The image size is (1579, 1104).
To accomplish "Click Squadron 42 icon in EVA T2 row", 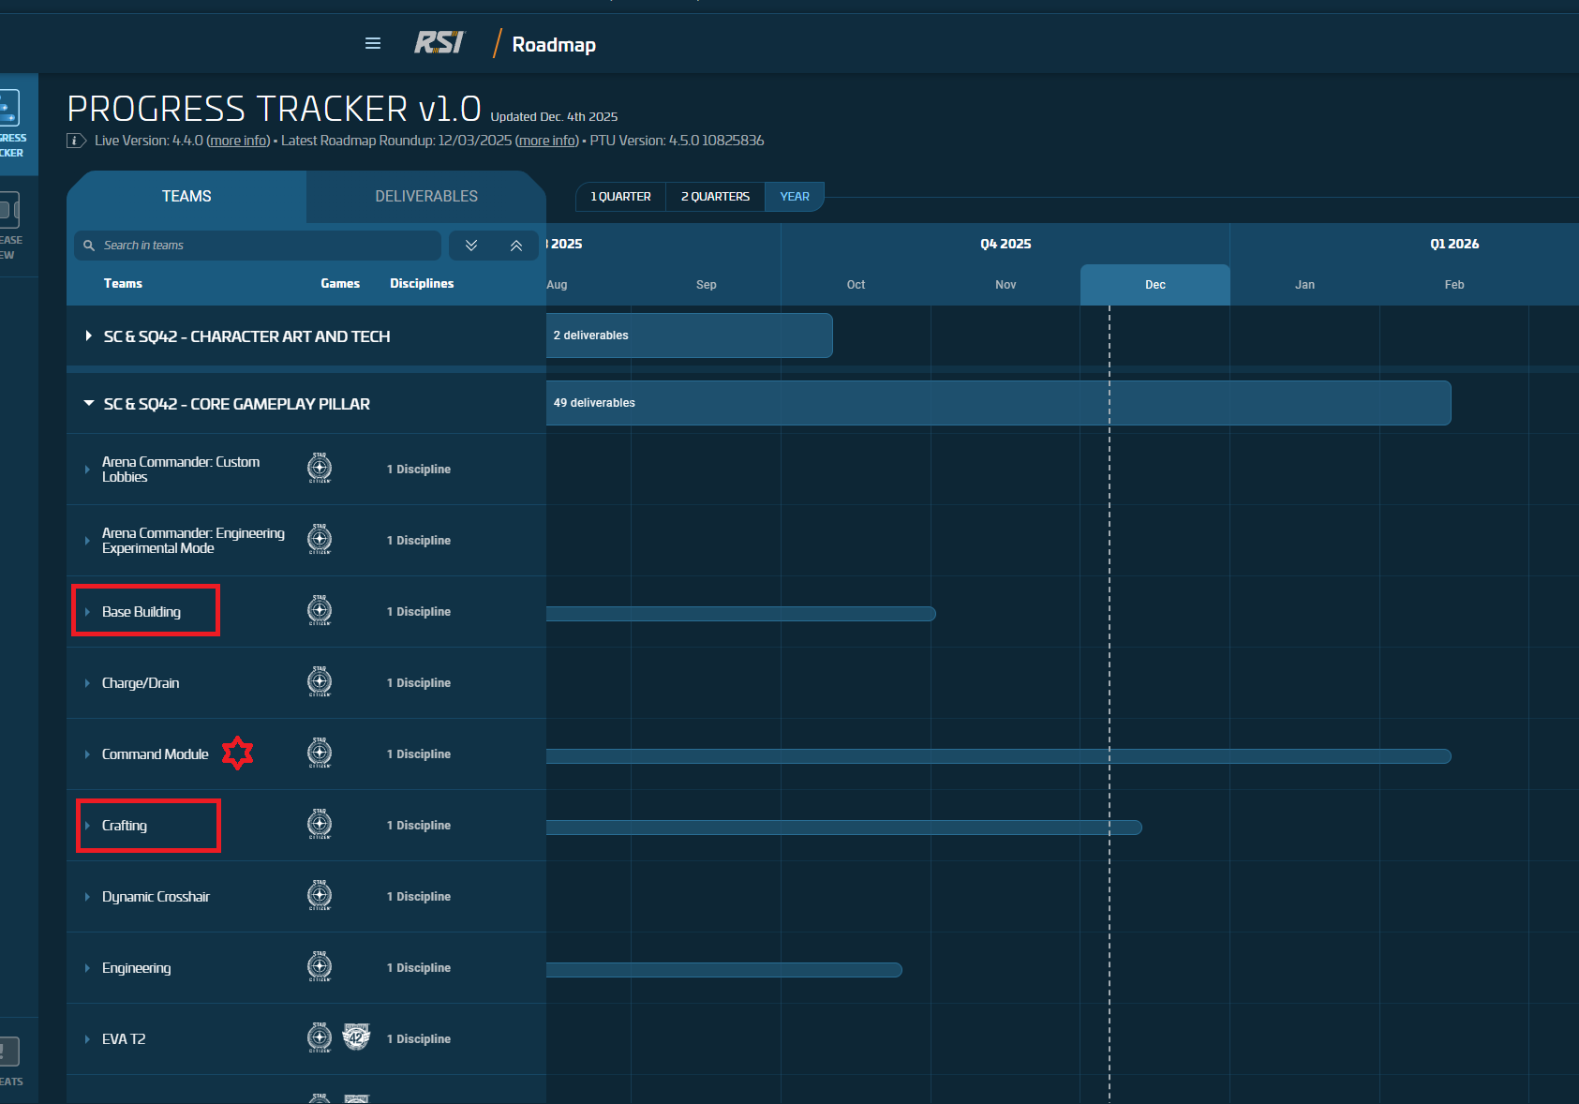I will 356,1037.
